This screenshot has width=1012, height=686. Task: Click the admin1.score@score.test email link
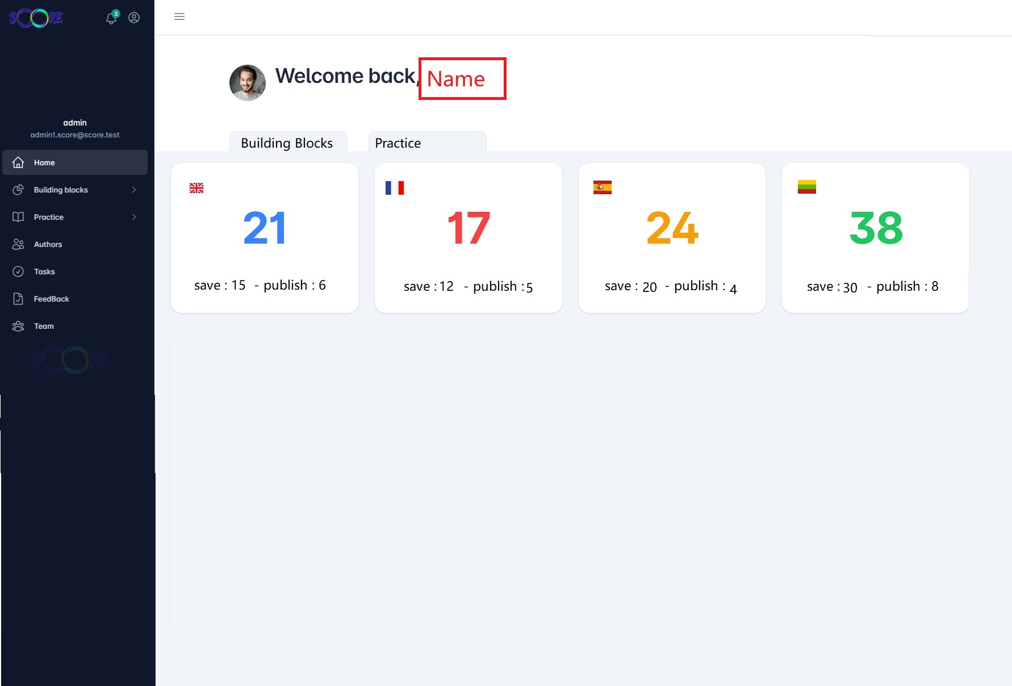(75, 135)
